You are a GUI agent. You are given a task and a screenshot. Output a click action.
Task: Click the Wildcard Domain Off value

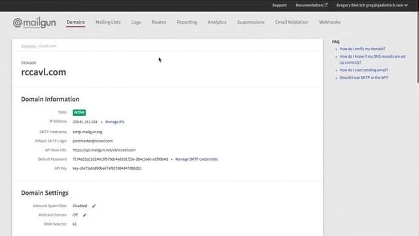tap(75, 215)
